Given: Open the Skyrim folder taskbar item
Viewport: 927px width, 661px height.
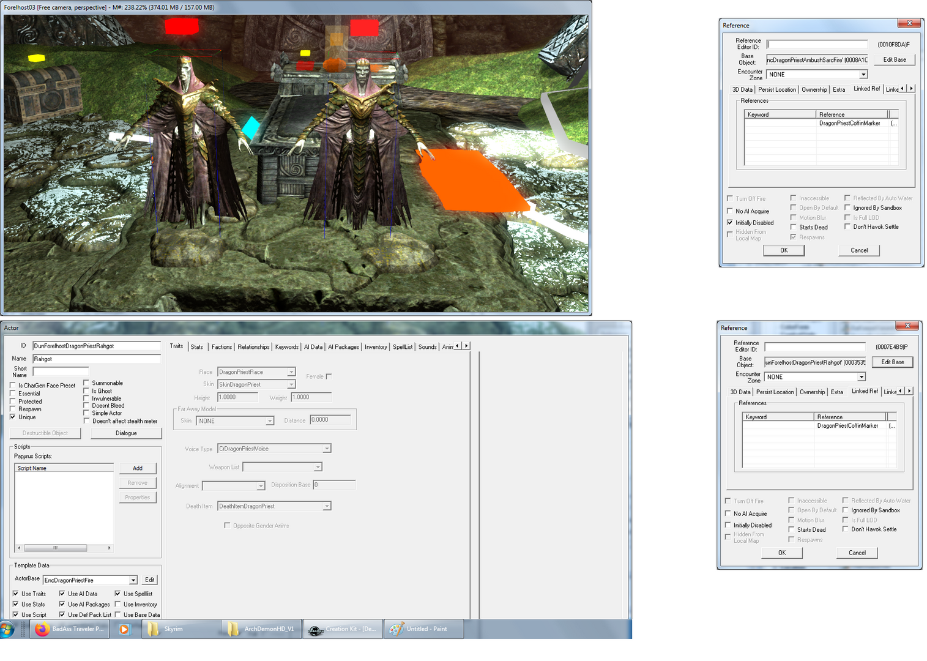Looking at the screenshot, I should pyautogui.click(x=182, y=629).
